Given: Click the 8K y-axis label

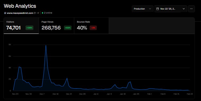Looking at the screenshot, I should point(10,45).
